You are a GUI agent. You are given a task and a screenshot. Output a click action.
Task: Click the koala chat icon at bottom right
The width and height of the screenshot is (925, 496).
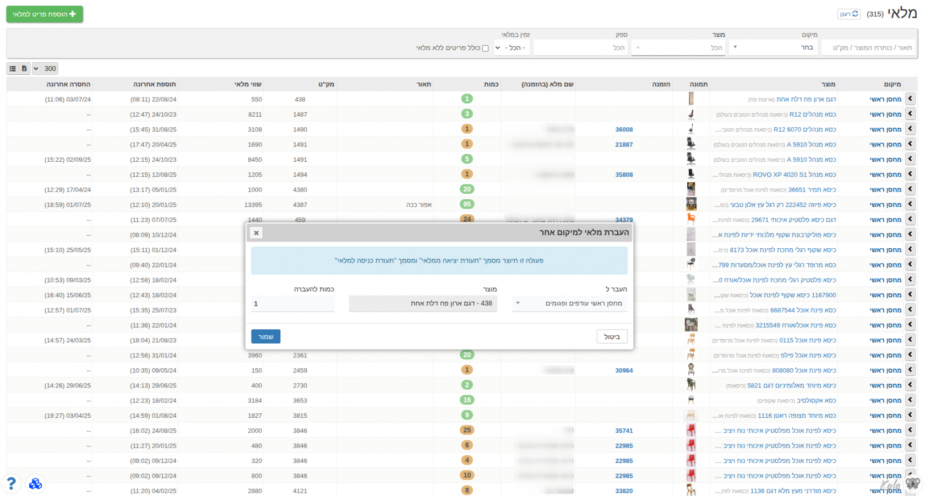912,484
